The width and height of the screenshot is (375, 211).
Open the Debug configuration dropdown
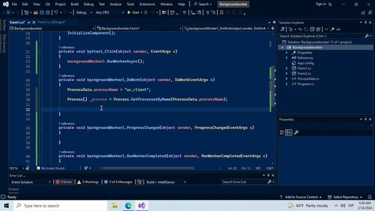[84, 12]
